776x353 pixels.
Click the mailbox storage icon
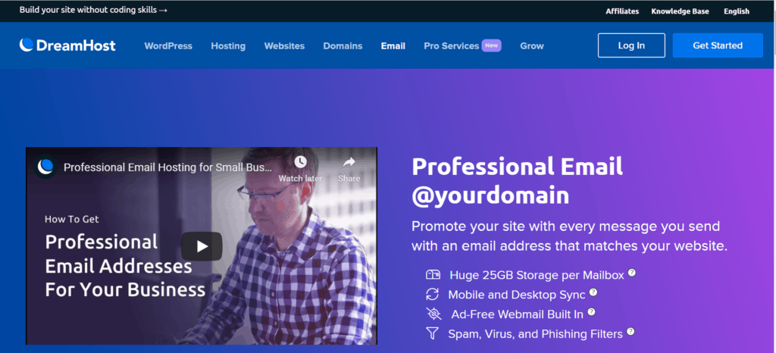tap(433, 274)
